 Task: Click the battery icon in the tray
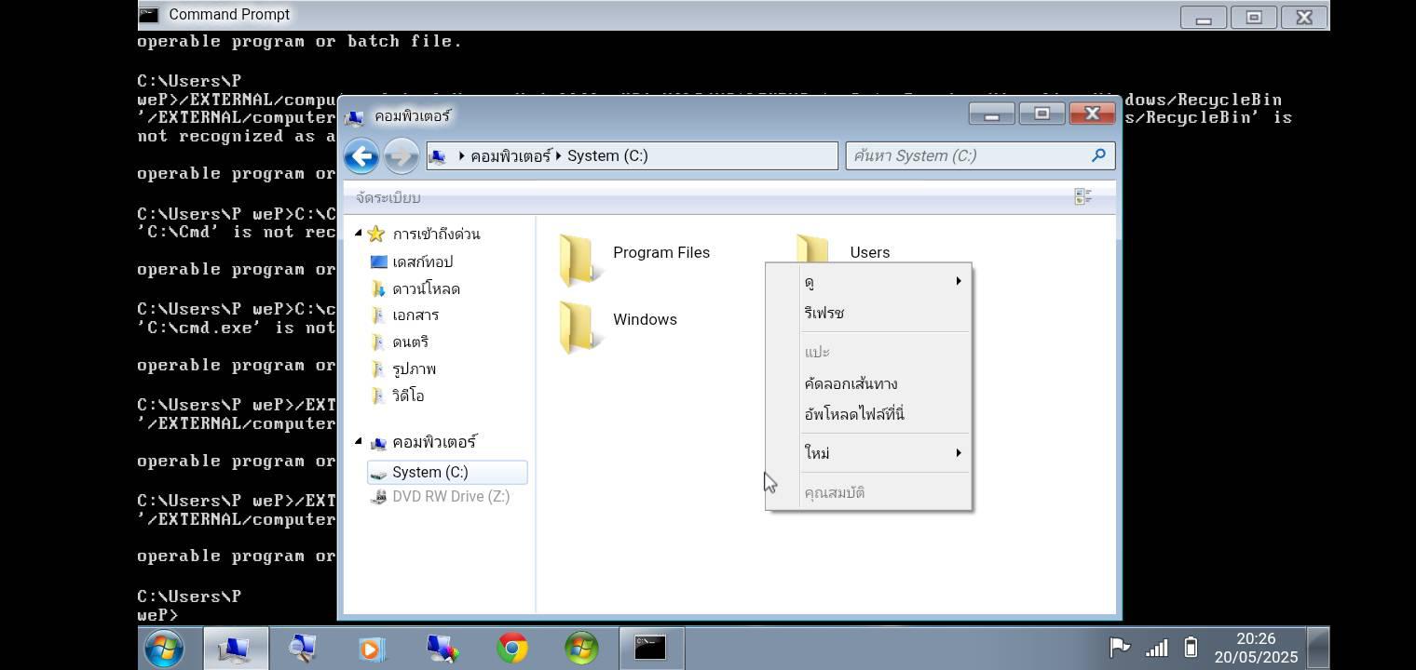(x=1191, y=648)
